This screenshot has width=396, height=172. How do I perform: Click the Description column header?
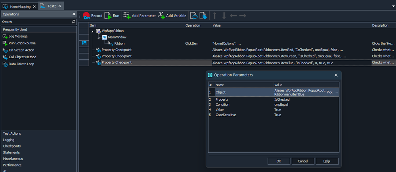tap(383, 25)
